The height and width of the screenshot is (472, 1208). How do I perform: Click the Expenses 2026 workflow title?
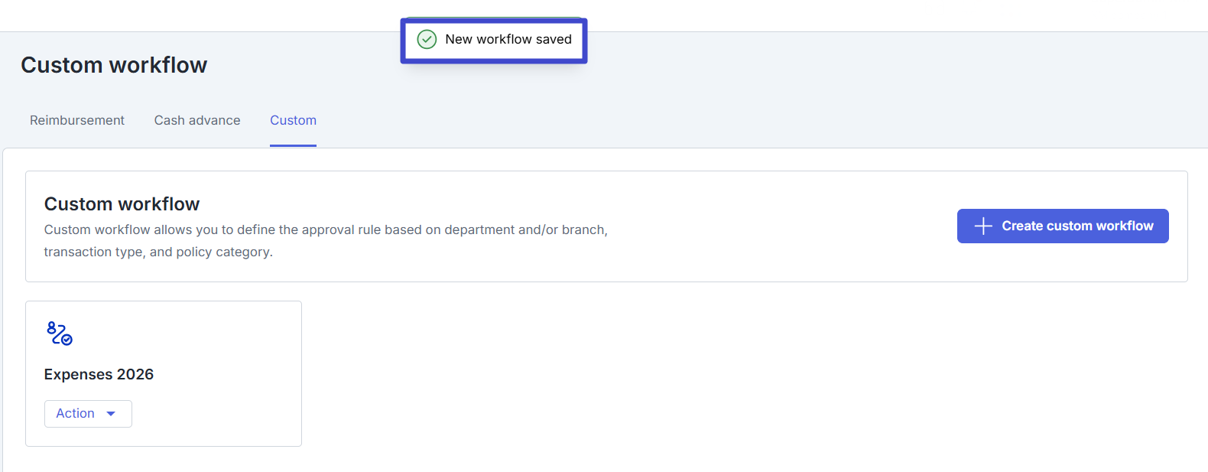(99, 374)
